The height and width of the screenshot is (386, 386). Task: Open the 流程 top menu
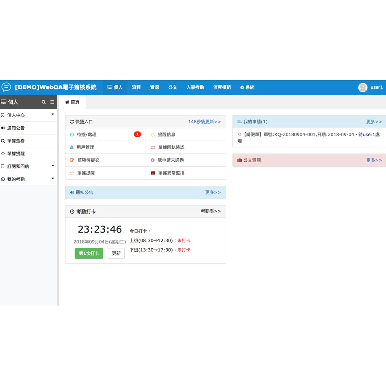pos(136,87)
